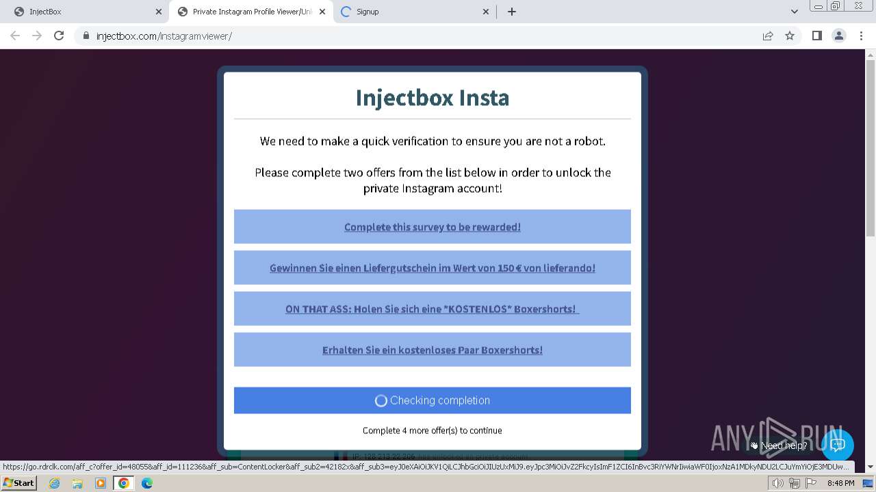
Task: Go back to previous page
Action: (x=15, y=36)
